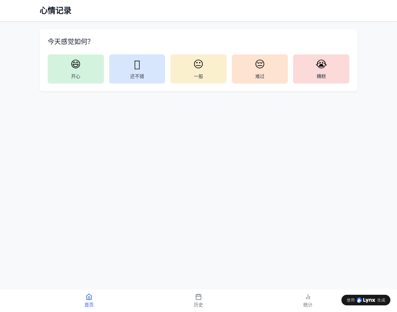Click the blank emoji in the 还不错 card
The width and height of the screenshot is (397, 312).
(x=137, y=65)
